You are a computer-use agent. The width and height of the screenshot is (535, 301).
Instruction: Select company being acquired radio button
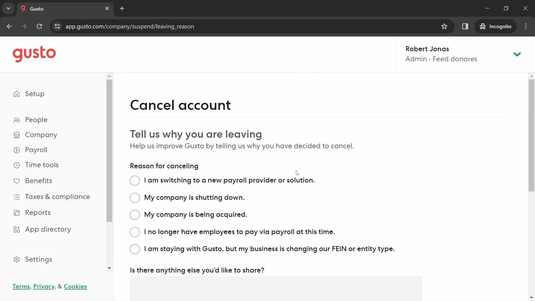point(135,215)
